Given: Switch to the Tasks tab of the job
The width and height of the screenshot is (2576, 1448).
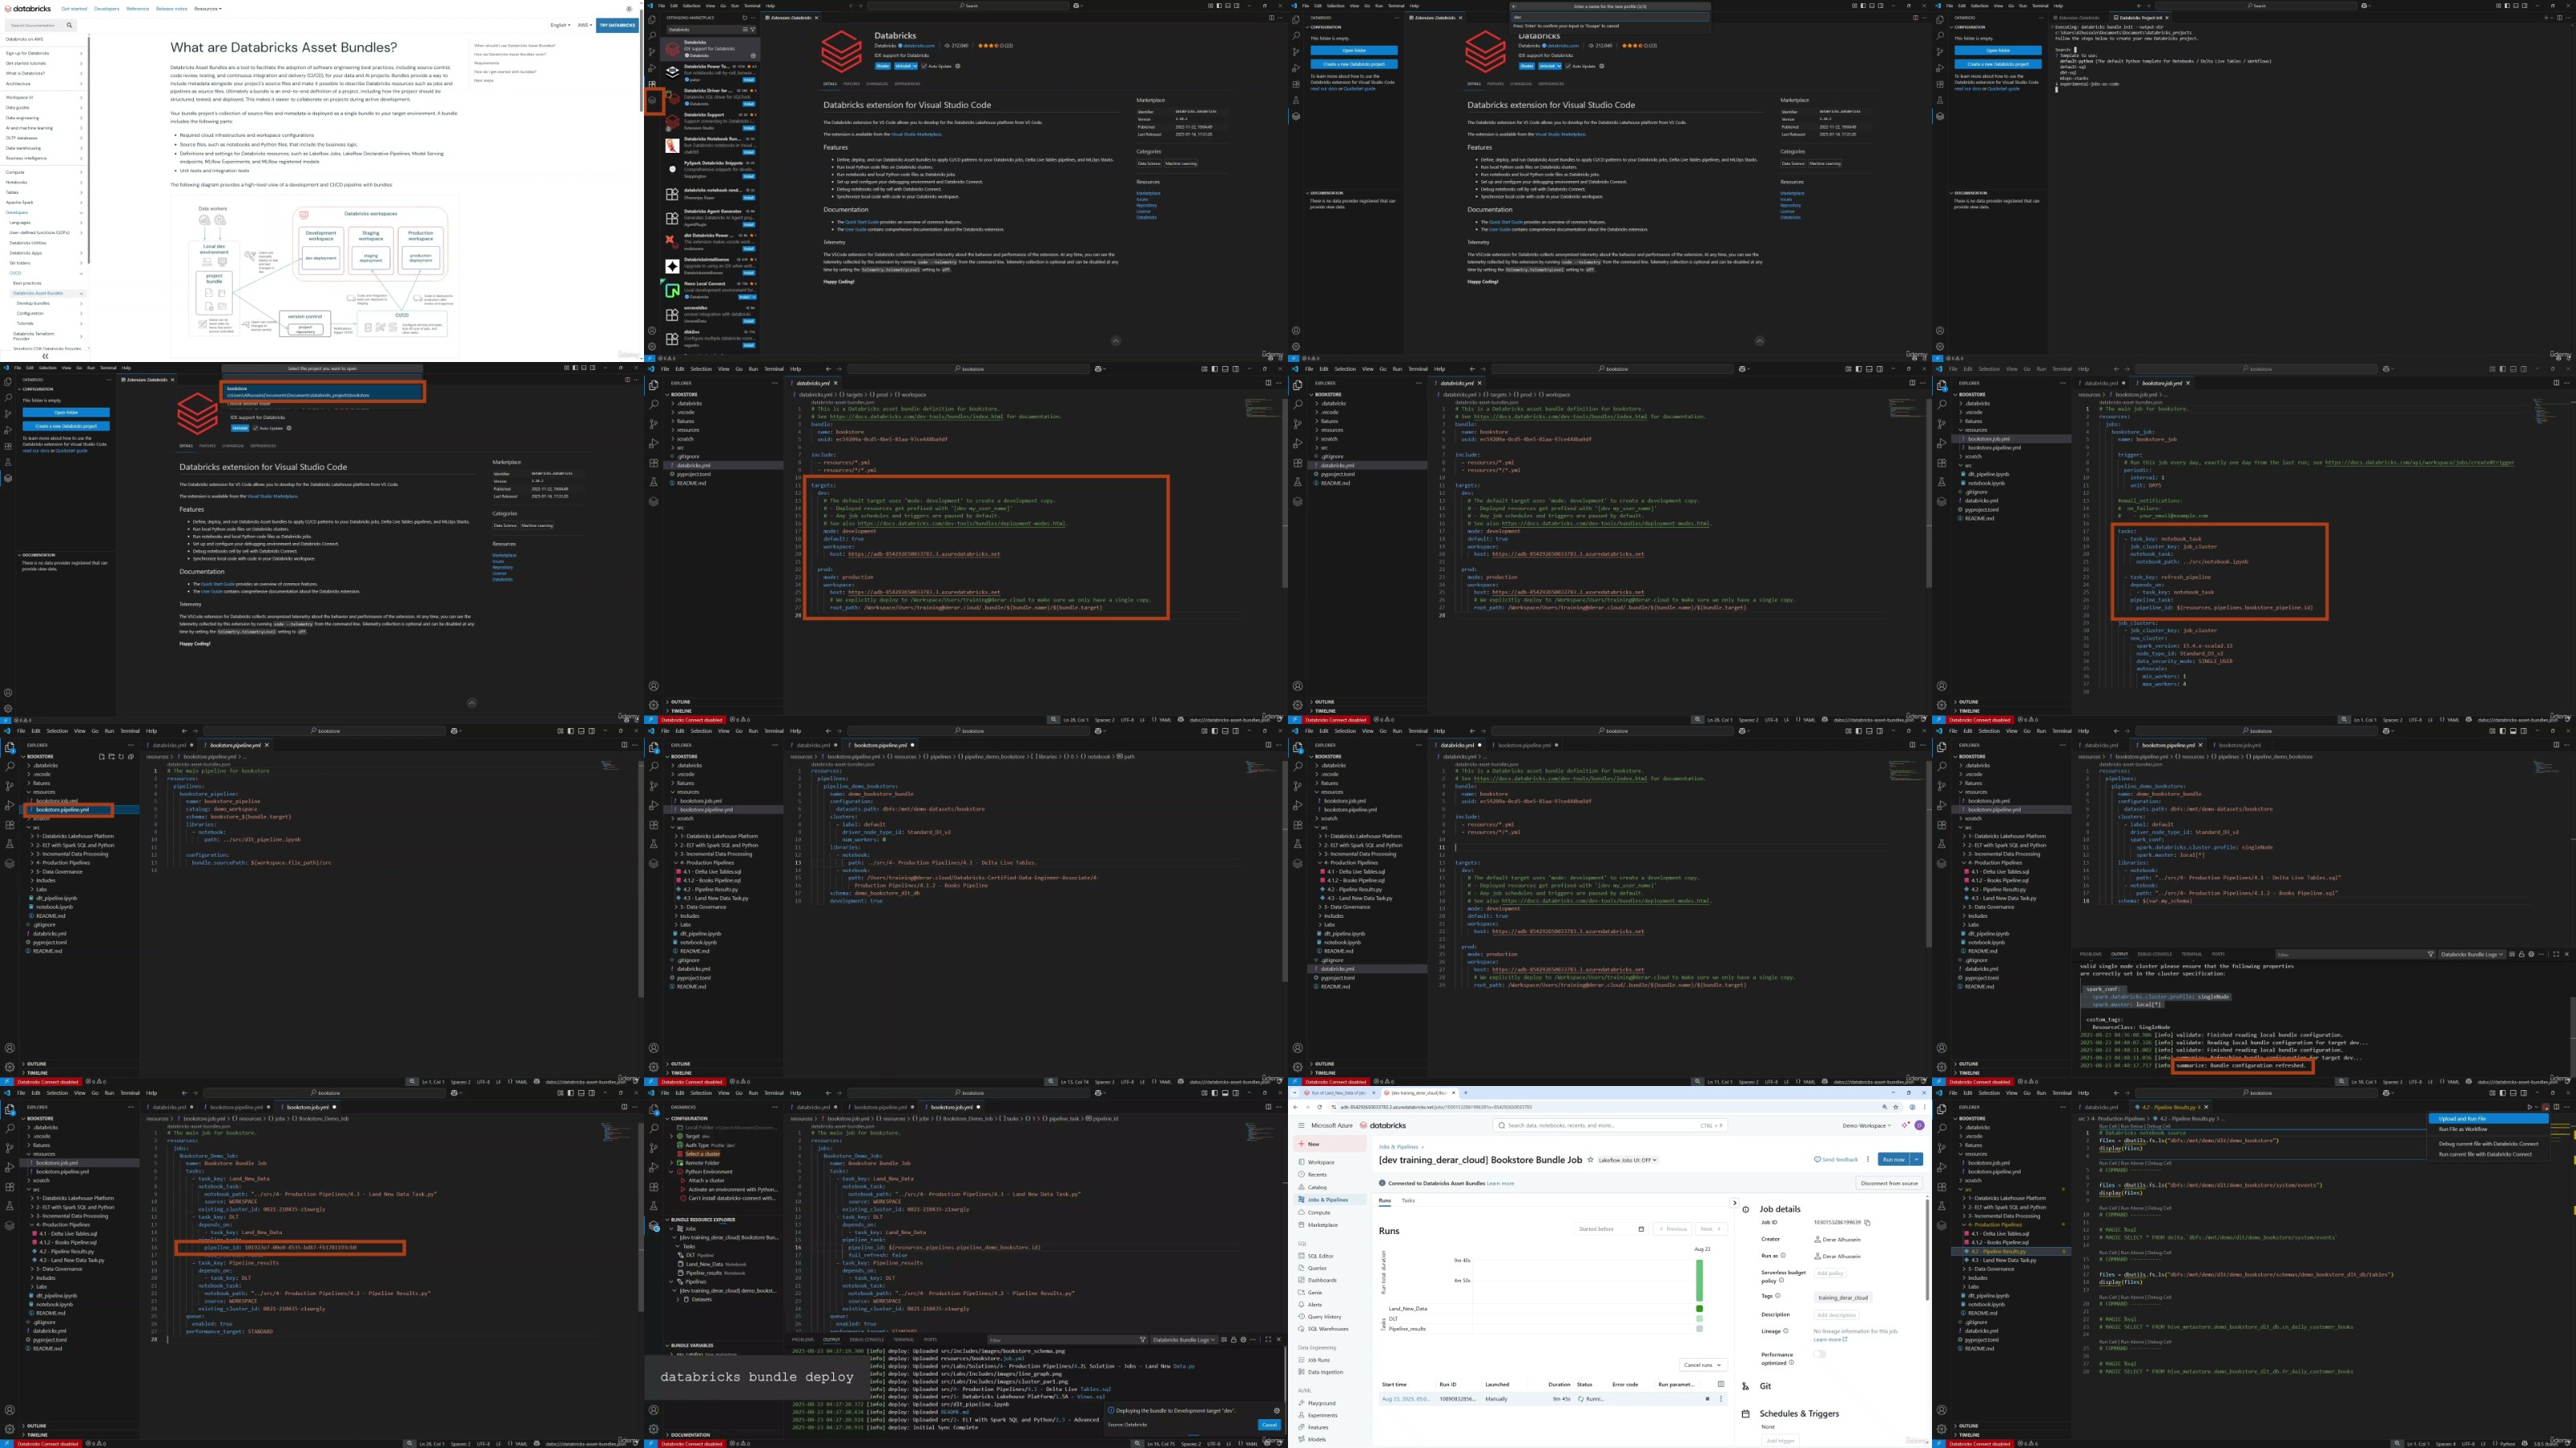Looking at the screenshot, I should coord(1408,1200).
